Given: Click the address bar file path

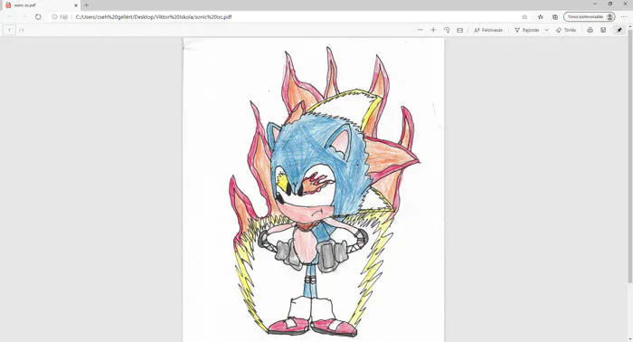Looking at the screenshot, I should coord(154,17).
